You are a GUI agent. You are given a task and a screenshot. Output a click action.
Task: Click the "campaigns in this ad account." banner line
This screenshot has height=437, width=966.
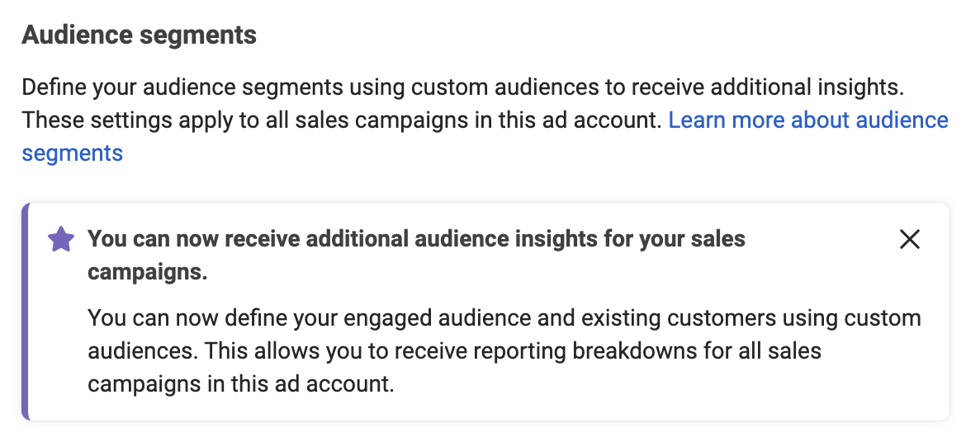(x=240, y=384)
